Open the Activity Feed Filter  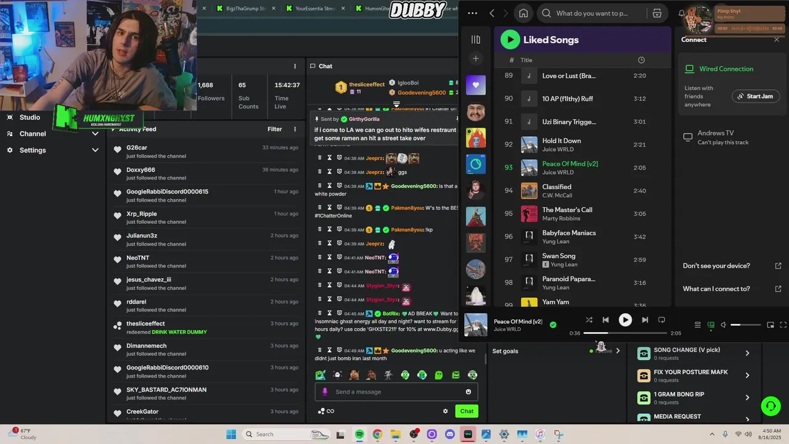tap(274, 129)
